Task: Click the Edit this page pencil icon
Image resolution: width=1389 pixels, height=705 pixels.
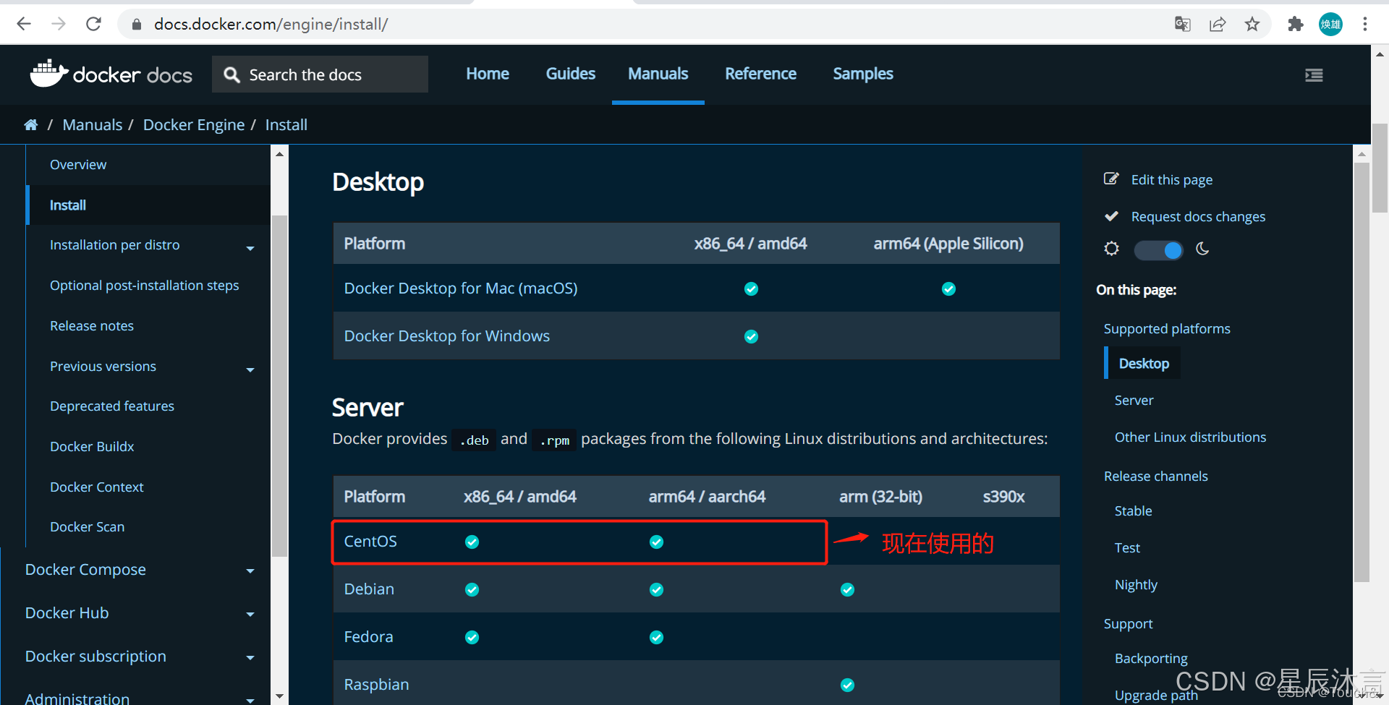Action: [x=1111, y=179]
